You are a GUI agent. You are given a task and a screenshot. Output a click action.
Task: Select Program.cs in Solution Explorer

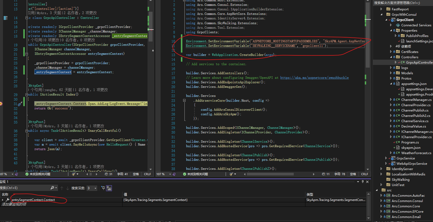pos(410,142)
